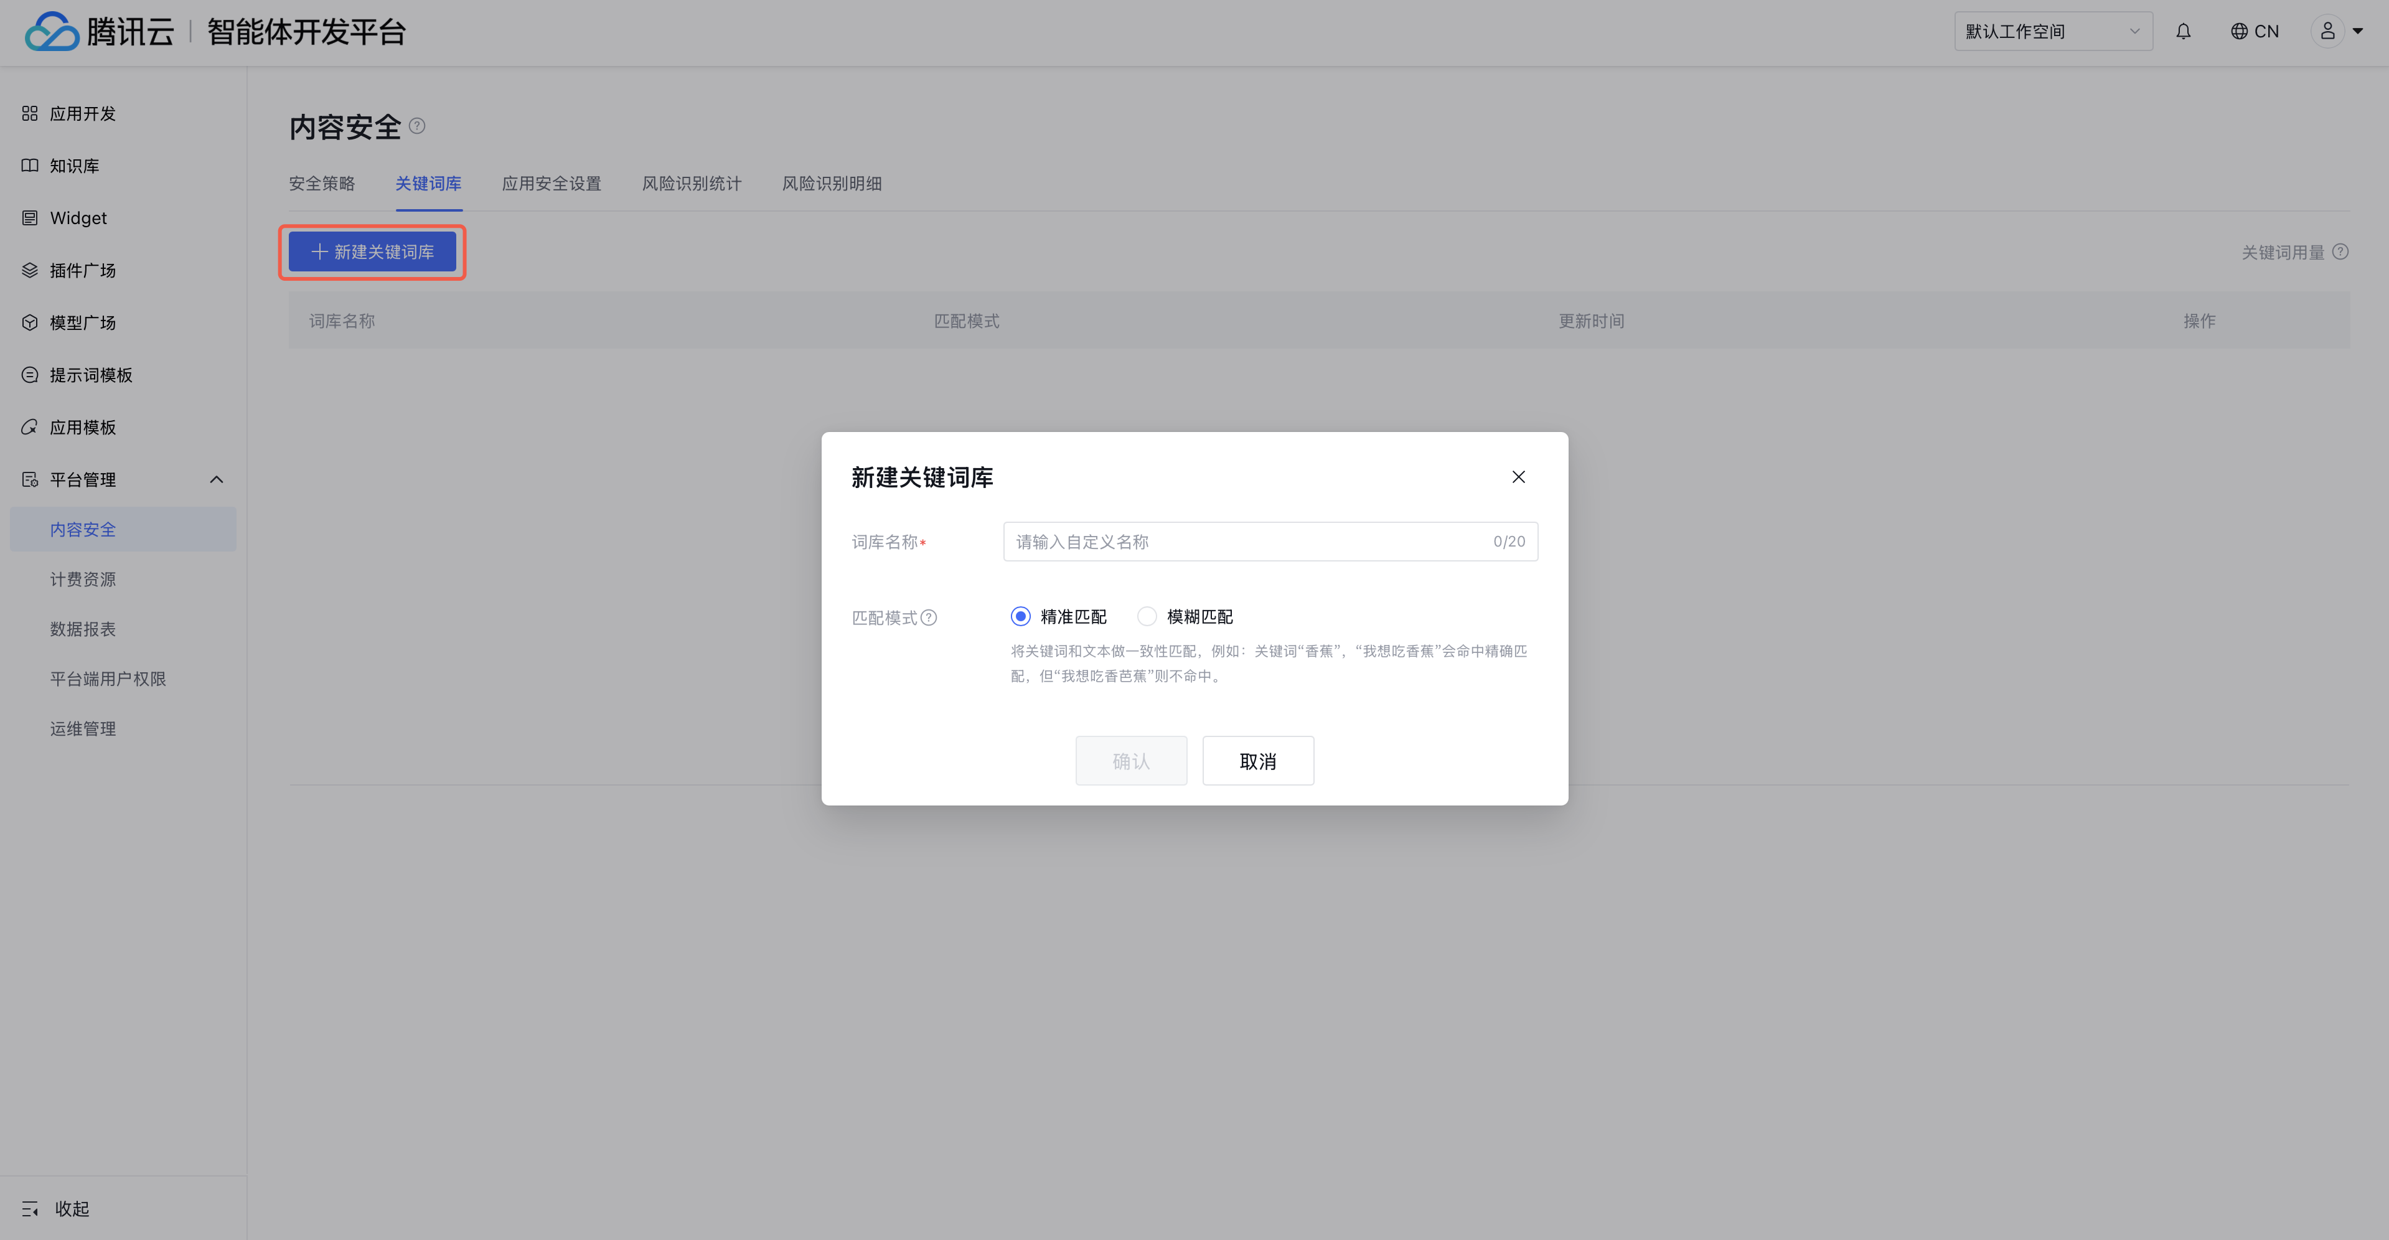Switch to the 风险识别统计 tab
Image resolution: width=2389 pixels, height=1240 pixels.
click(692, 184)
